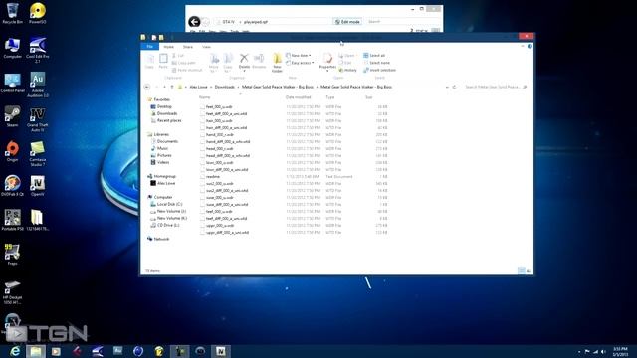
Task: Click the Up one level arrow
Action: [172, 87]
